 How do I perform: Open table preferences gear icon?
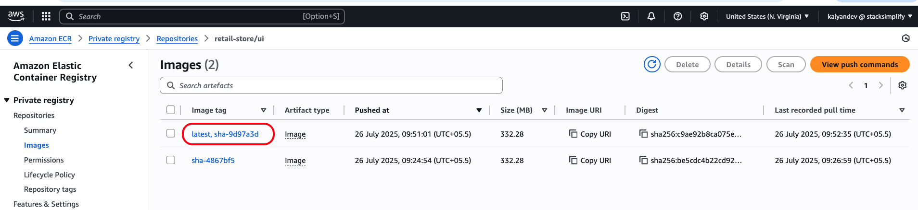[x=902, y=85]
